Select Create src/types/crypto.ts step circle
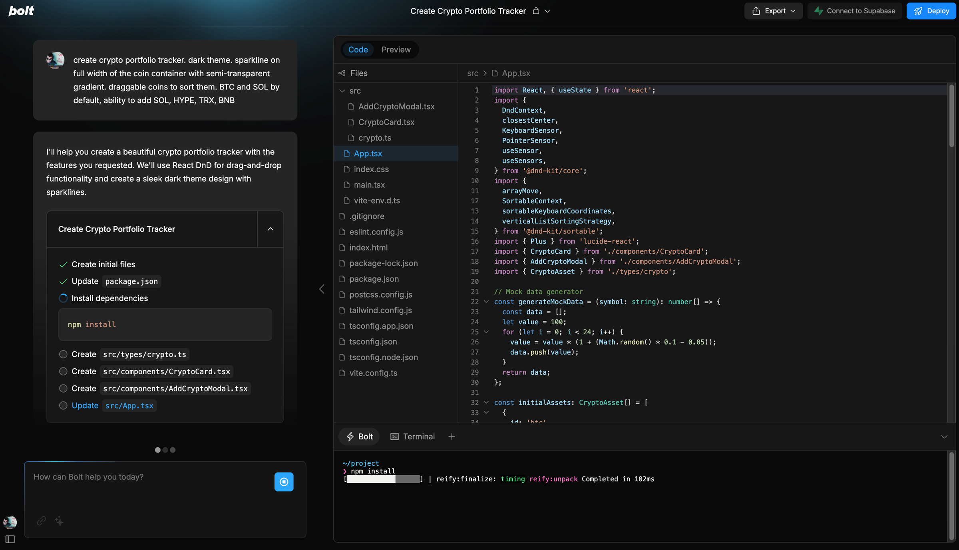The width and height of the screenshot is (959, 550). pyautogui.click(x=63, y=354)
